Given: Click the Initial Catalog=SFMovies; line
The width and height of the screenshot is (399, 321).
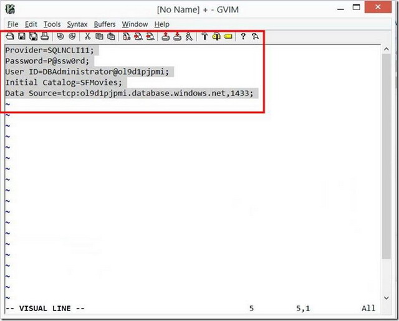Looking at the screenshot, I should (x=64, y=82).
